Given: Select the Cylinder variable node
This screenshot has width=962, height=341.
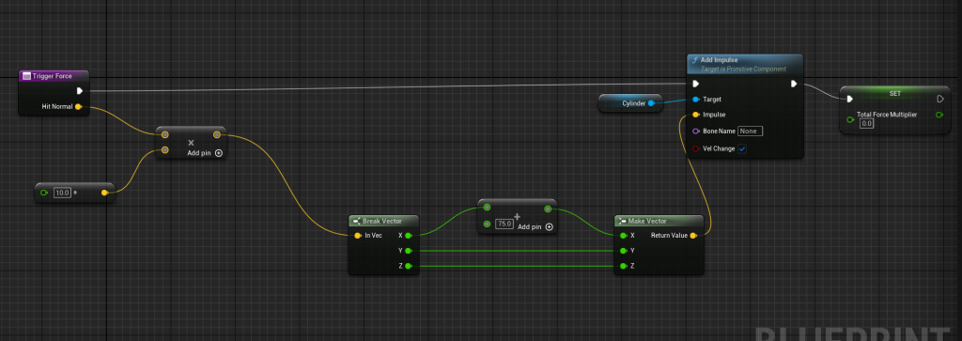Looking at the screenshot, I should (630, 103).
